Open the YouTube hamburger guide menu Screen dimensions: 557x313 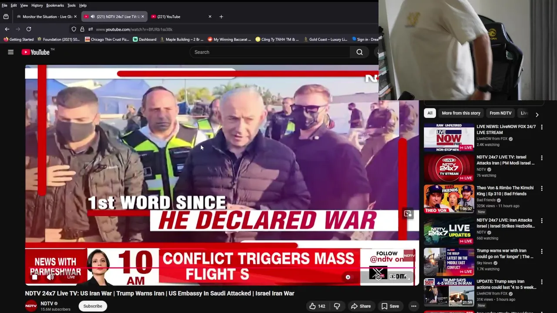(x=11, y=52)
